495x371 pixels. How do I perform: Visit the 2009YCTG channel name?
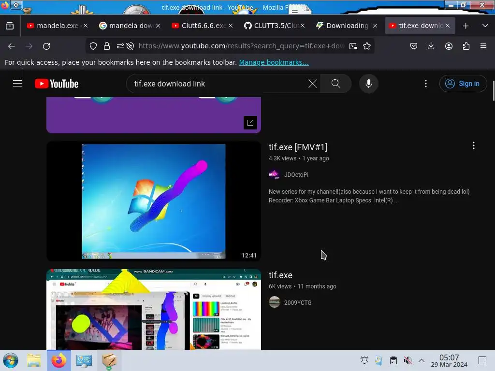coord(298,303)
